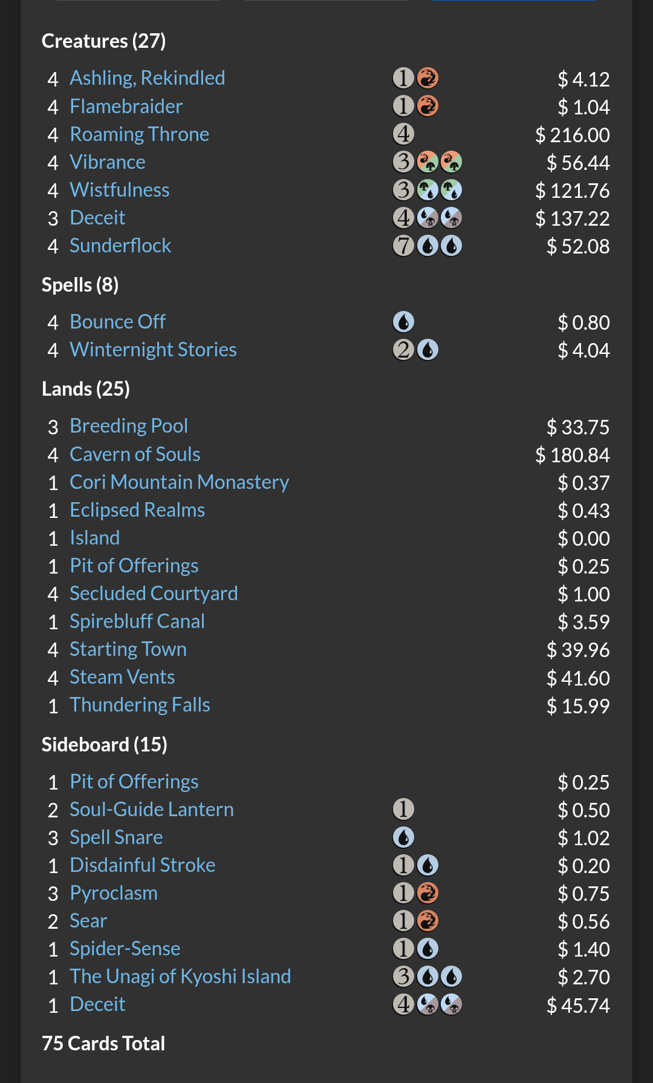Open the Roaming Throne card link
The image size is (653, 1083).
(139, 134)
